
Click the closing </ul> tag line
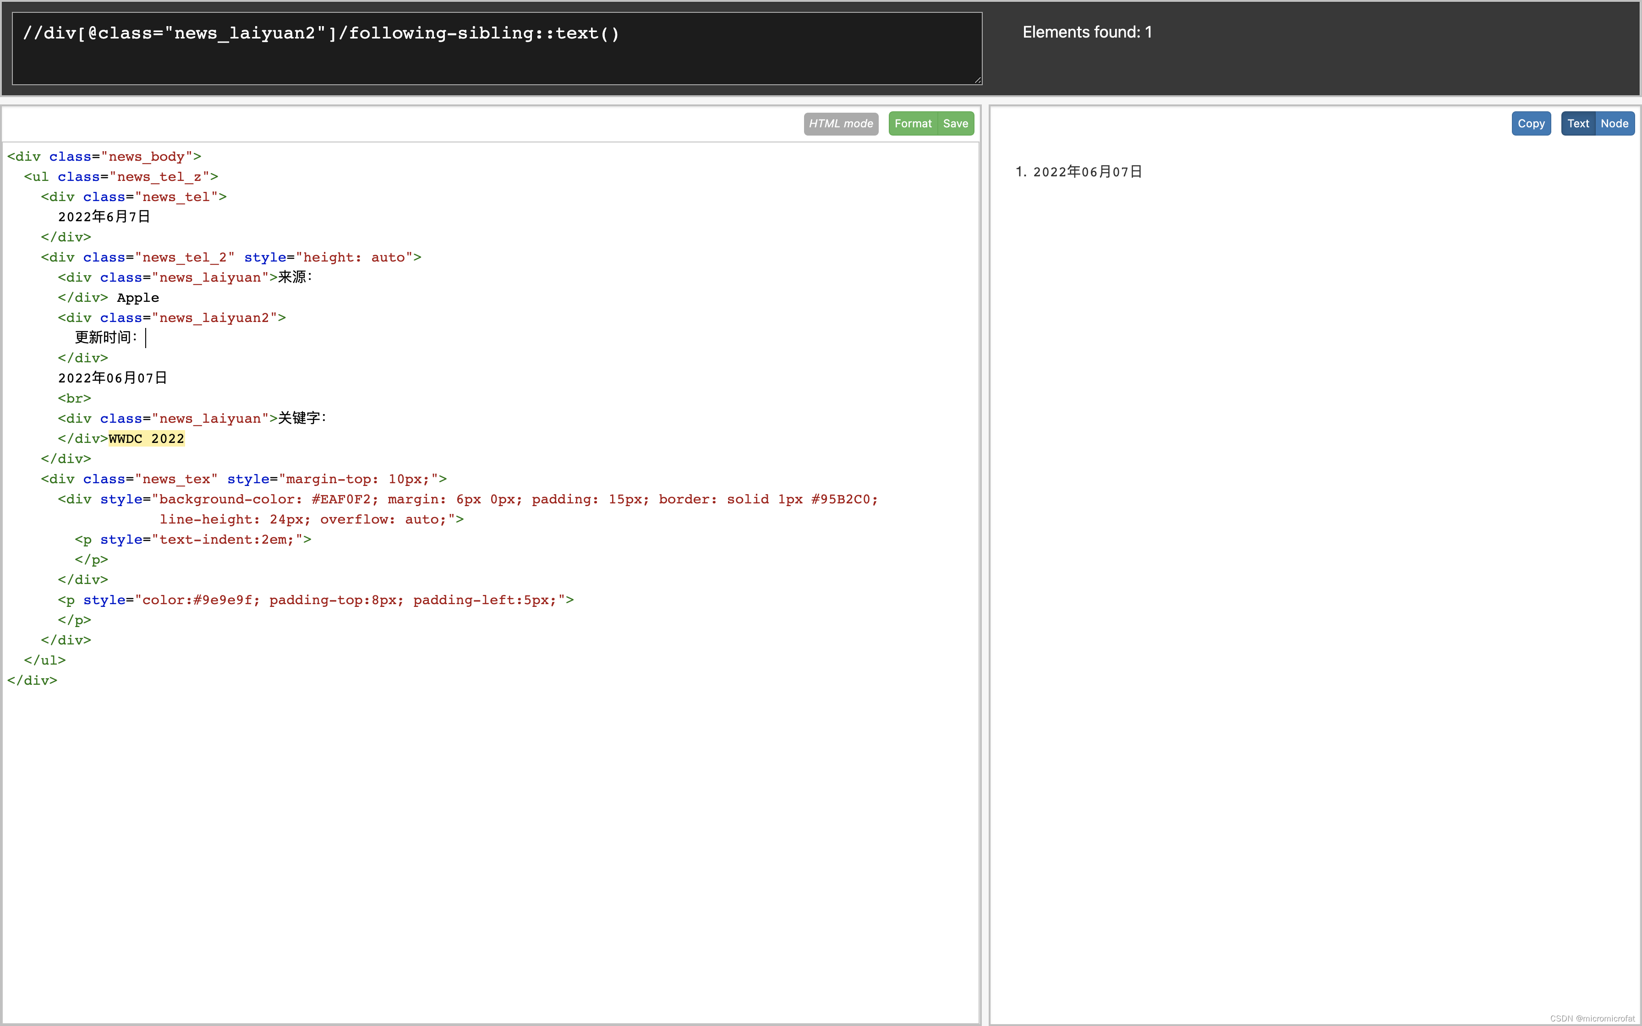click(x=45, y=660)
